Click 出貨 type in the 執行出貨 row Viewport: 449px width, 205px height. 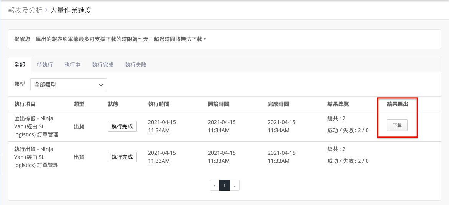tap(79, 157)
